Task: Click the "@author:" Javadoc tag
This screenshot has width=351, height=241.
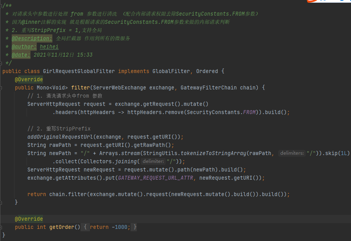Action: tap(24, 46)
